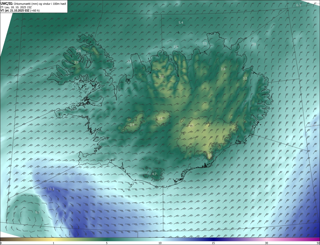Click the colour scale tick label 50
Screen dimensions: 320x245
[318, 243]
